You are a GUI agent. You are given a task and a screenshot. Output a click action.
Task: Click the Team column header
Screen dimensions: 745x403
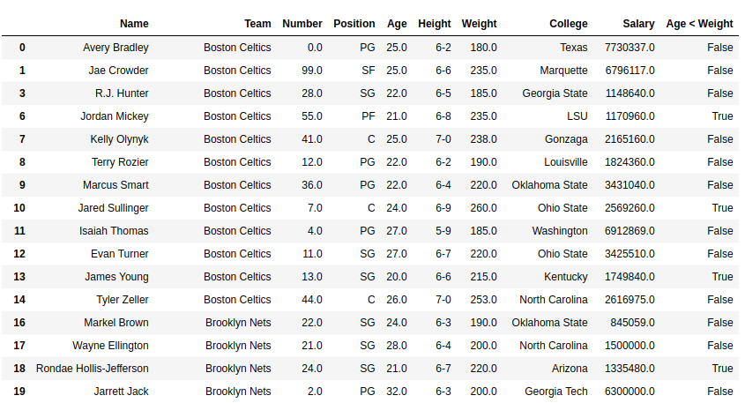[257, 24]
